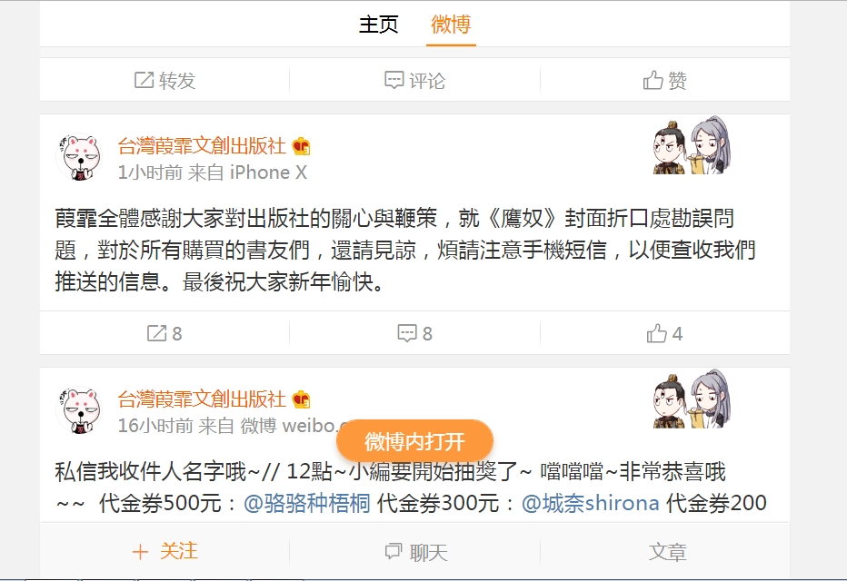
Task: Open avatar of the 16小时前 post
Action: pyautogui.click(x=80, y=410)
